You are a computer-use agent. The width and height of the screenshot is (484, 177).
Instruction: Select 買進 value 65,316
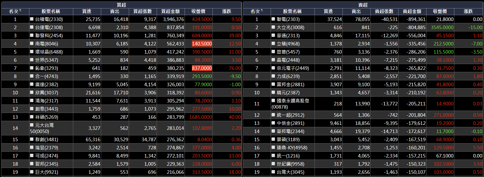coord(93,139)
